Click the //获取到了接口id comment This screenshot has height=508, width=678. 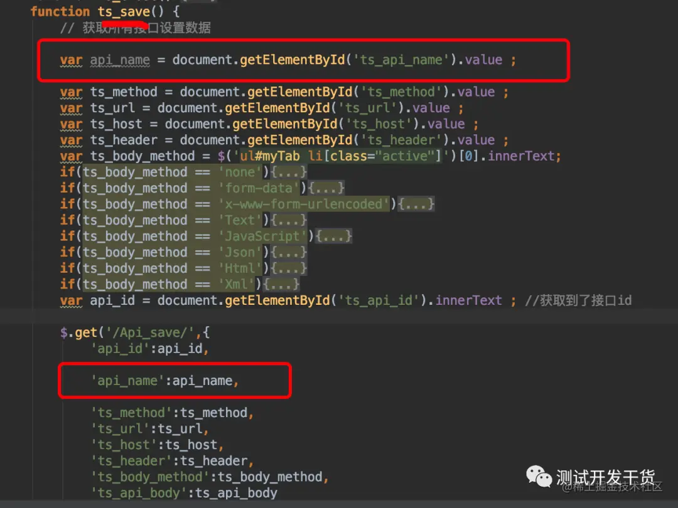pyautogui.click(x=578, y=300)
